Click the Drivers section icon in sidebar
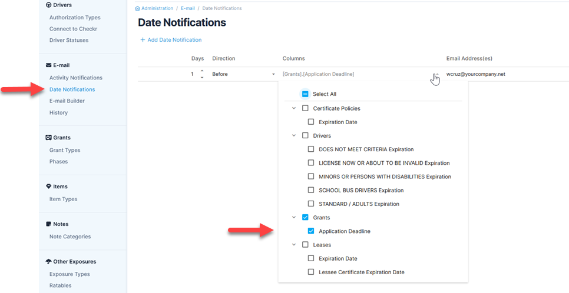 48,5
